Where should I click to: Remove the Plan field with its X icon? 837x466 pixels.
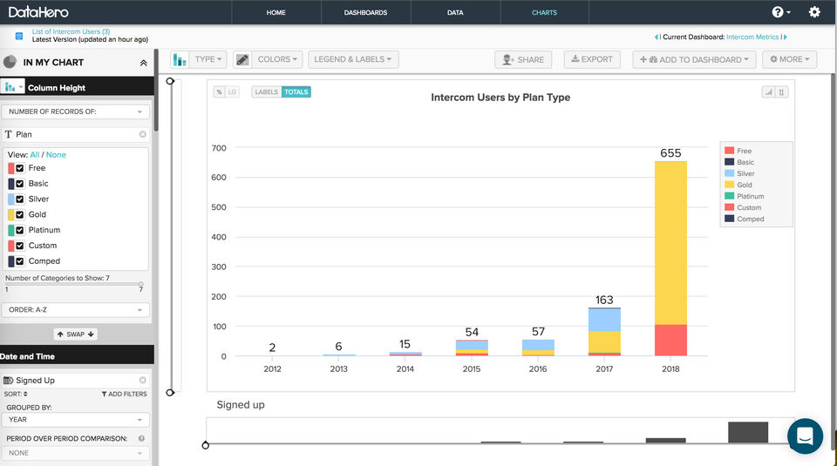[143, 135]
